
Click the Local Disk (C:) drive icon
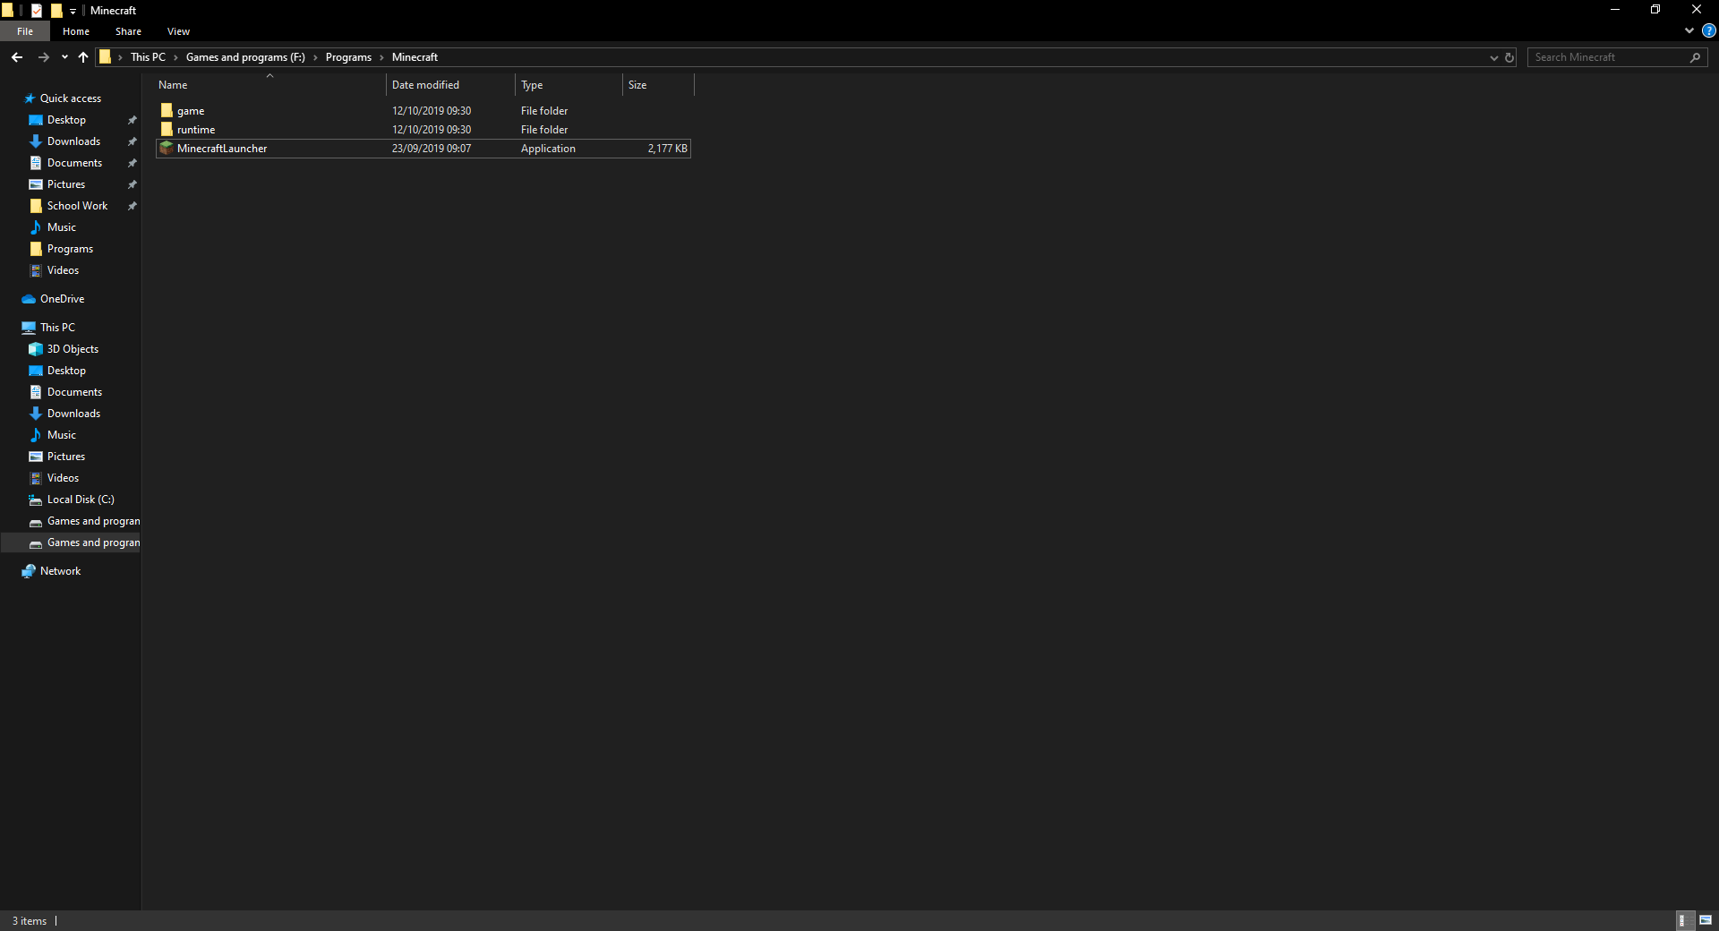coord(36,500)
